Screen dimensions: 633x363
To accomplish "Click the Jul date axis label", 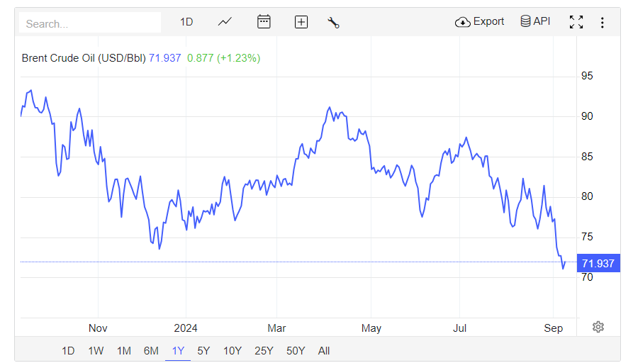I will pos(459,328).
